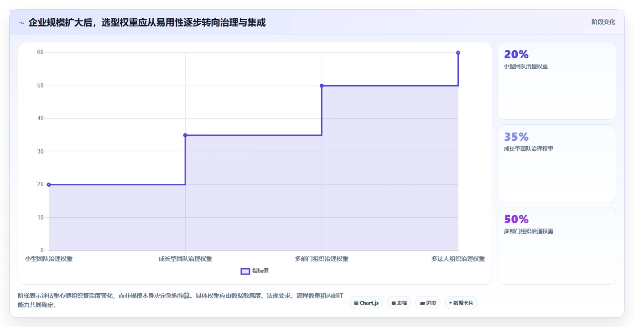The image size is (634, 327).
Task: Click the 50% value text
Action: (x=516, y=219)
